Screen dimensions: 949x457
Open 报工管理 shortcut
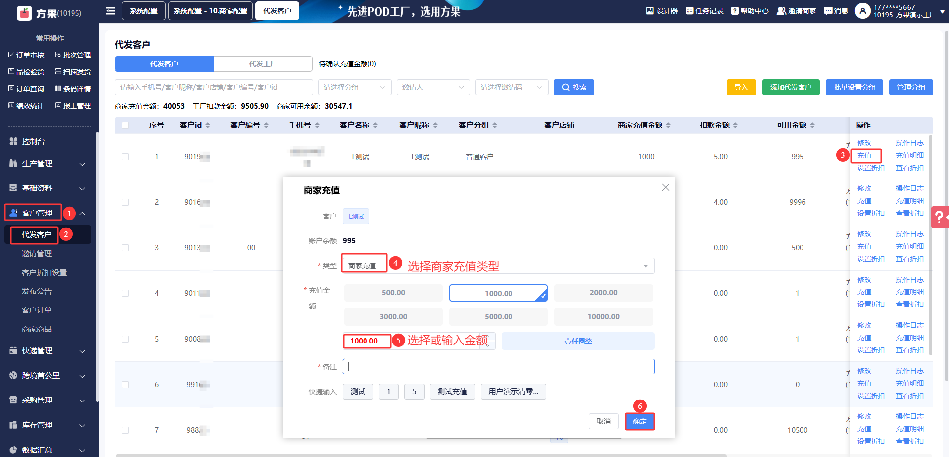pos(73,106)
